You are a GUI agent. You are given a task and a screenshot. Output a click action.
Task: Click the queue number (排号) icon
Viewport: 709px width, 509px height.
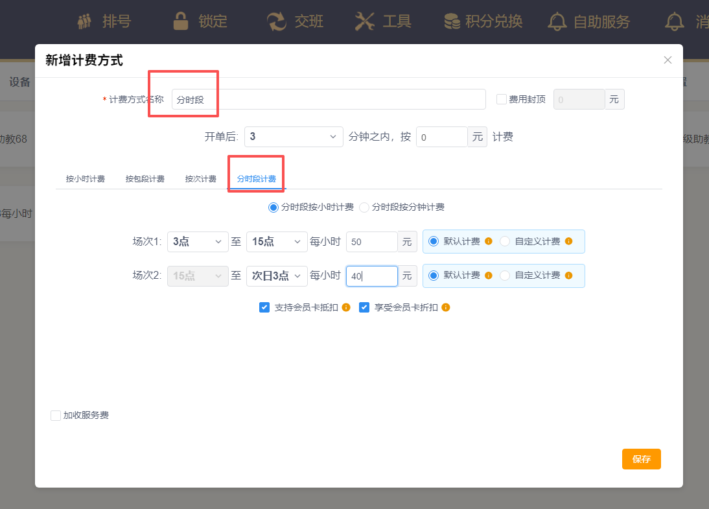85,21
